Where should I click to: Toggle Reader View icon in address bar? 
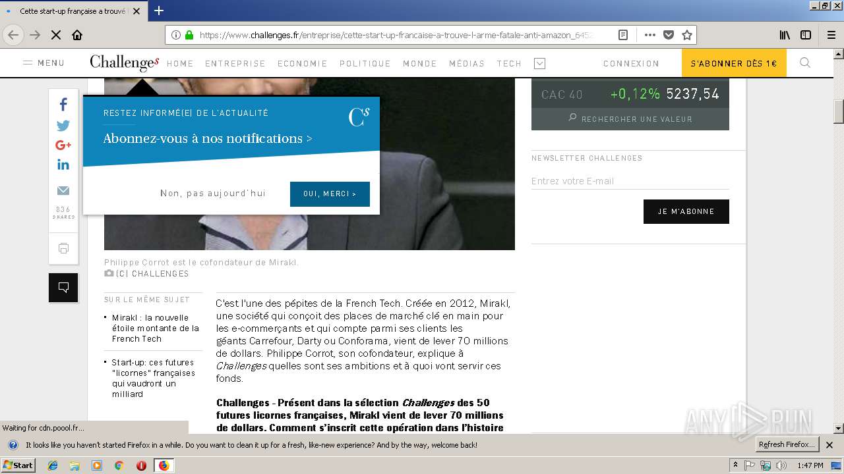[x=622, y=35]
